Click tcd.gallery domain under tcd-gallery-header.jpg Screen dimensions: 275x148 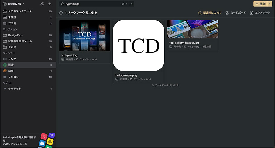tap(193, 47)
